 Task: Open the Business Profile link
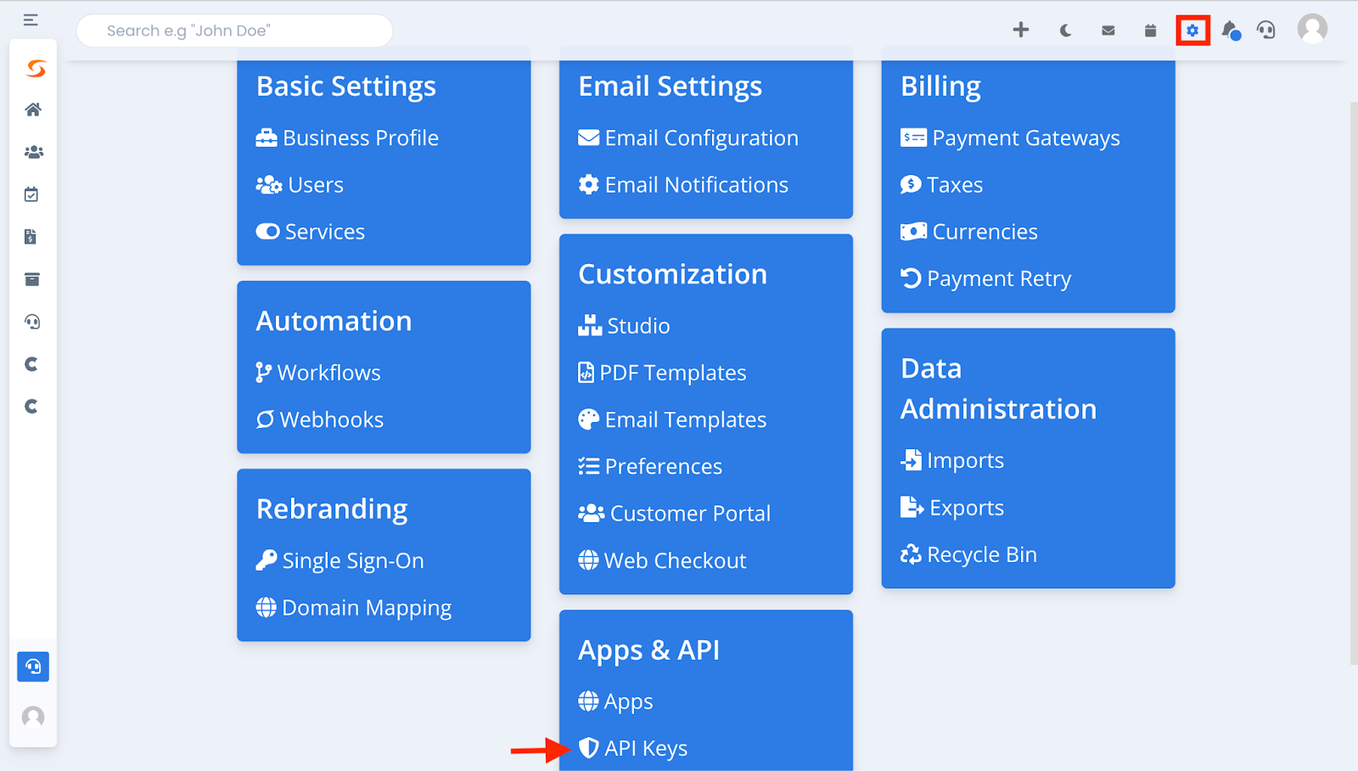[347, 138]
